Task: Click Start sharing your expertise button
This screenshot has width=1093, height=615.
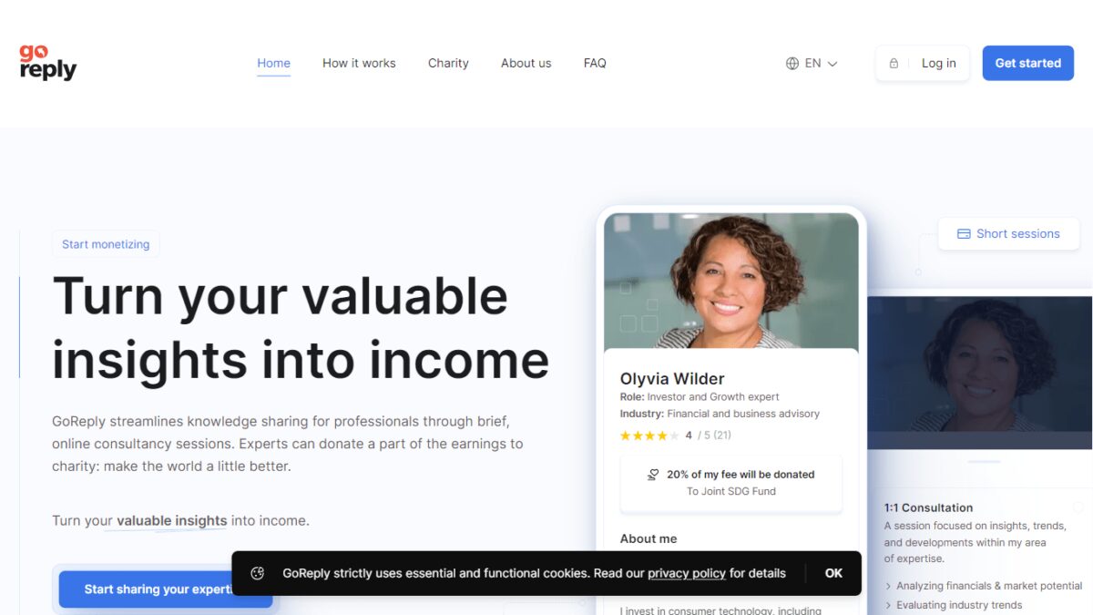Action: tap(165, 589)
